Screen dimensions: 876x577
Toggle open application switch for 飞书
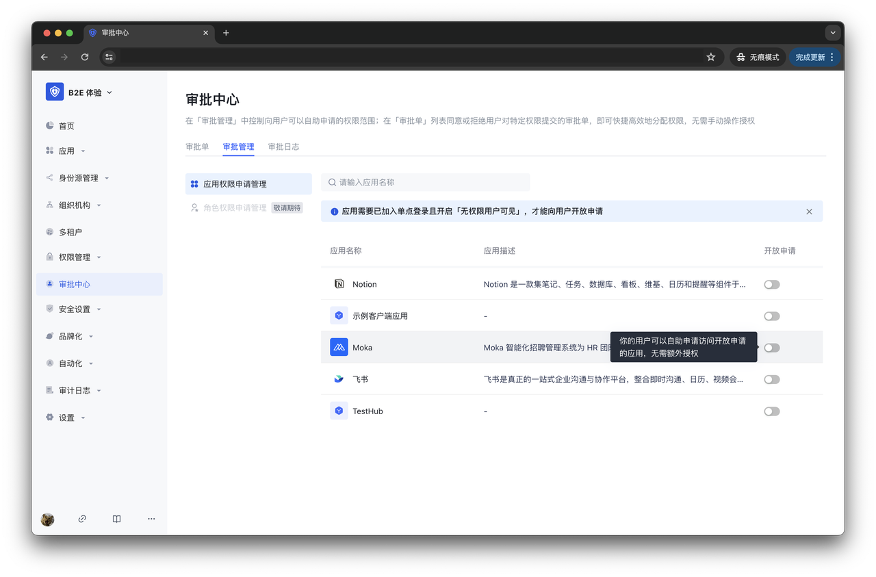pos(771,379)
